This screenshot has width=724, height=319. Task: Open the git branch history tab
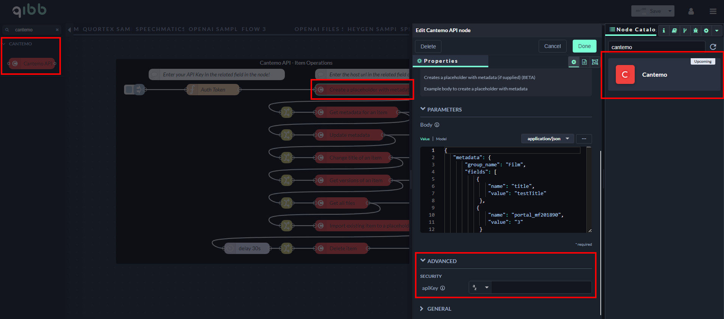point(685,31)
